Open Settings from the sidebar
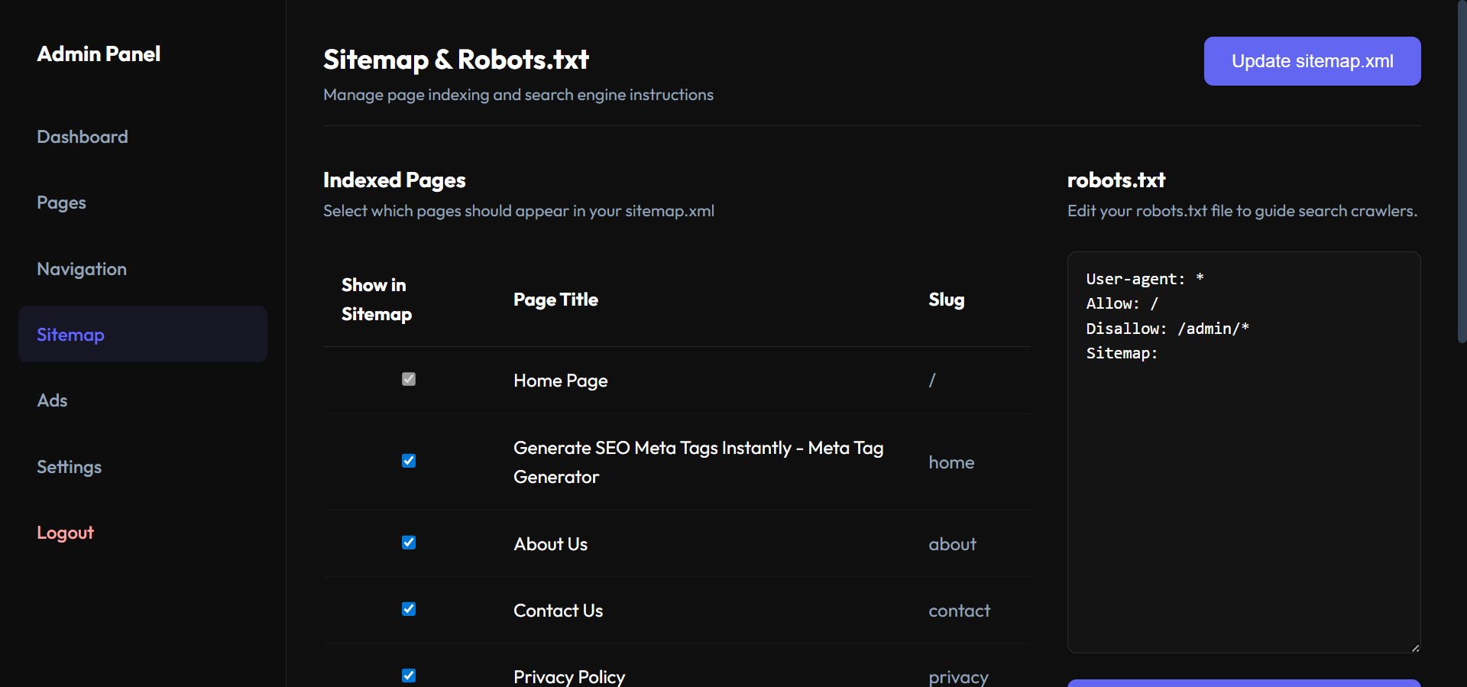This screenshot has width=1467, height=687. [x=69, y=467]
